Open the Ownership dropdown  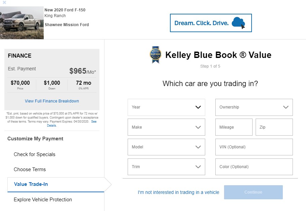pos(254,107)
